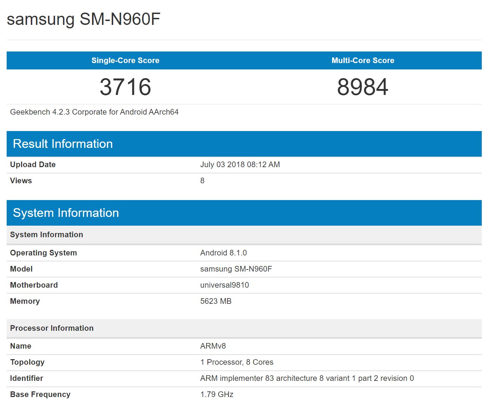The width and height of the screenshot is (493, 404).
Task: Click the 1.79 GHz base frequency value
Action: pyautogui.click(x=217, y=395)
